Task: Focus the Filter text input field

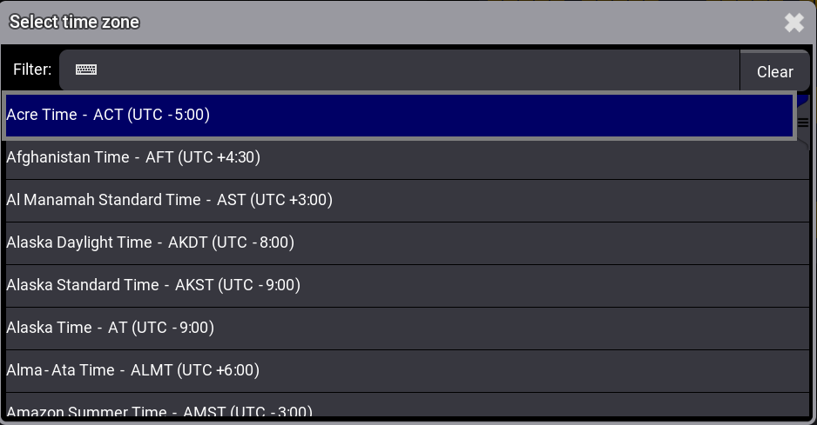Action: pos(400,70)
